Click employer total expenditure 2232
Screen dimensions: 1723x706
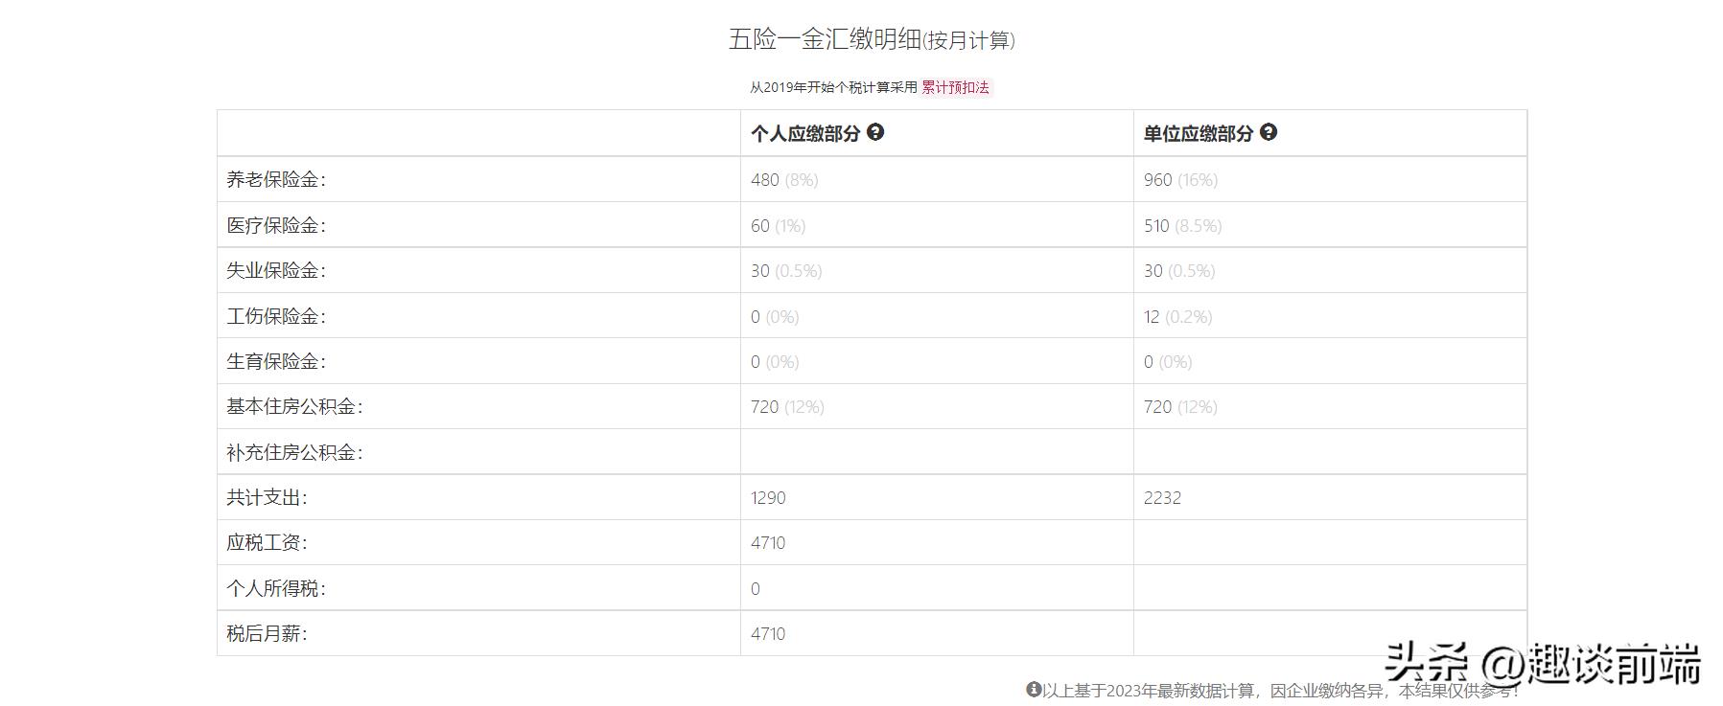click(1162, 497)
